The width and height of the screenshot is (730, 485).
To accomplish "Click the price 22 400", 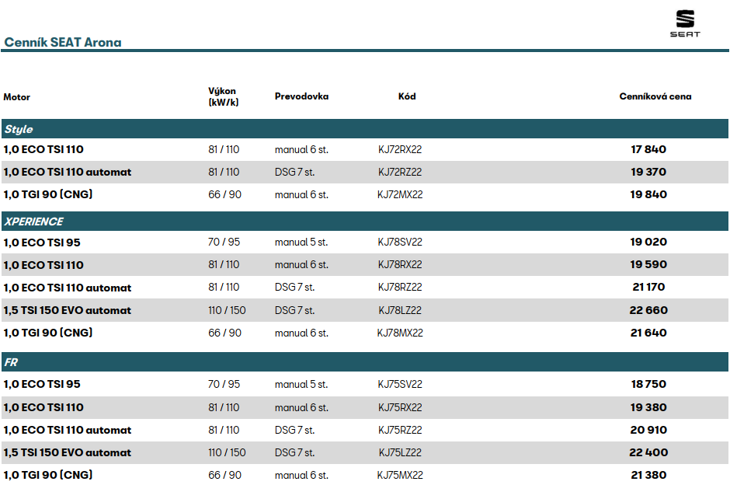I will tap(648, 452).
